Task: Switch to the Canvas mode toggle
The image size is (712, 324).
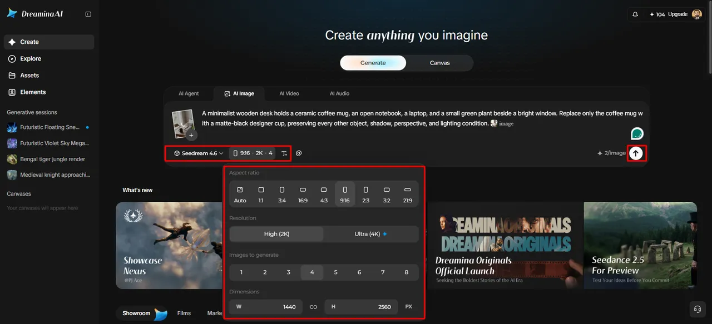Action: tap(440, 63)
